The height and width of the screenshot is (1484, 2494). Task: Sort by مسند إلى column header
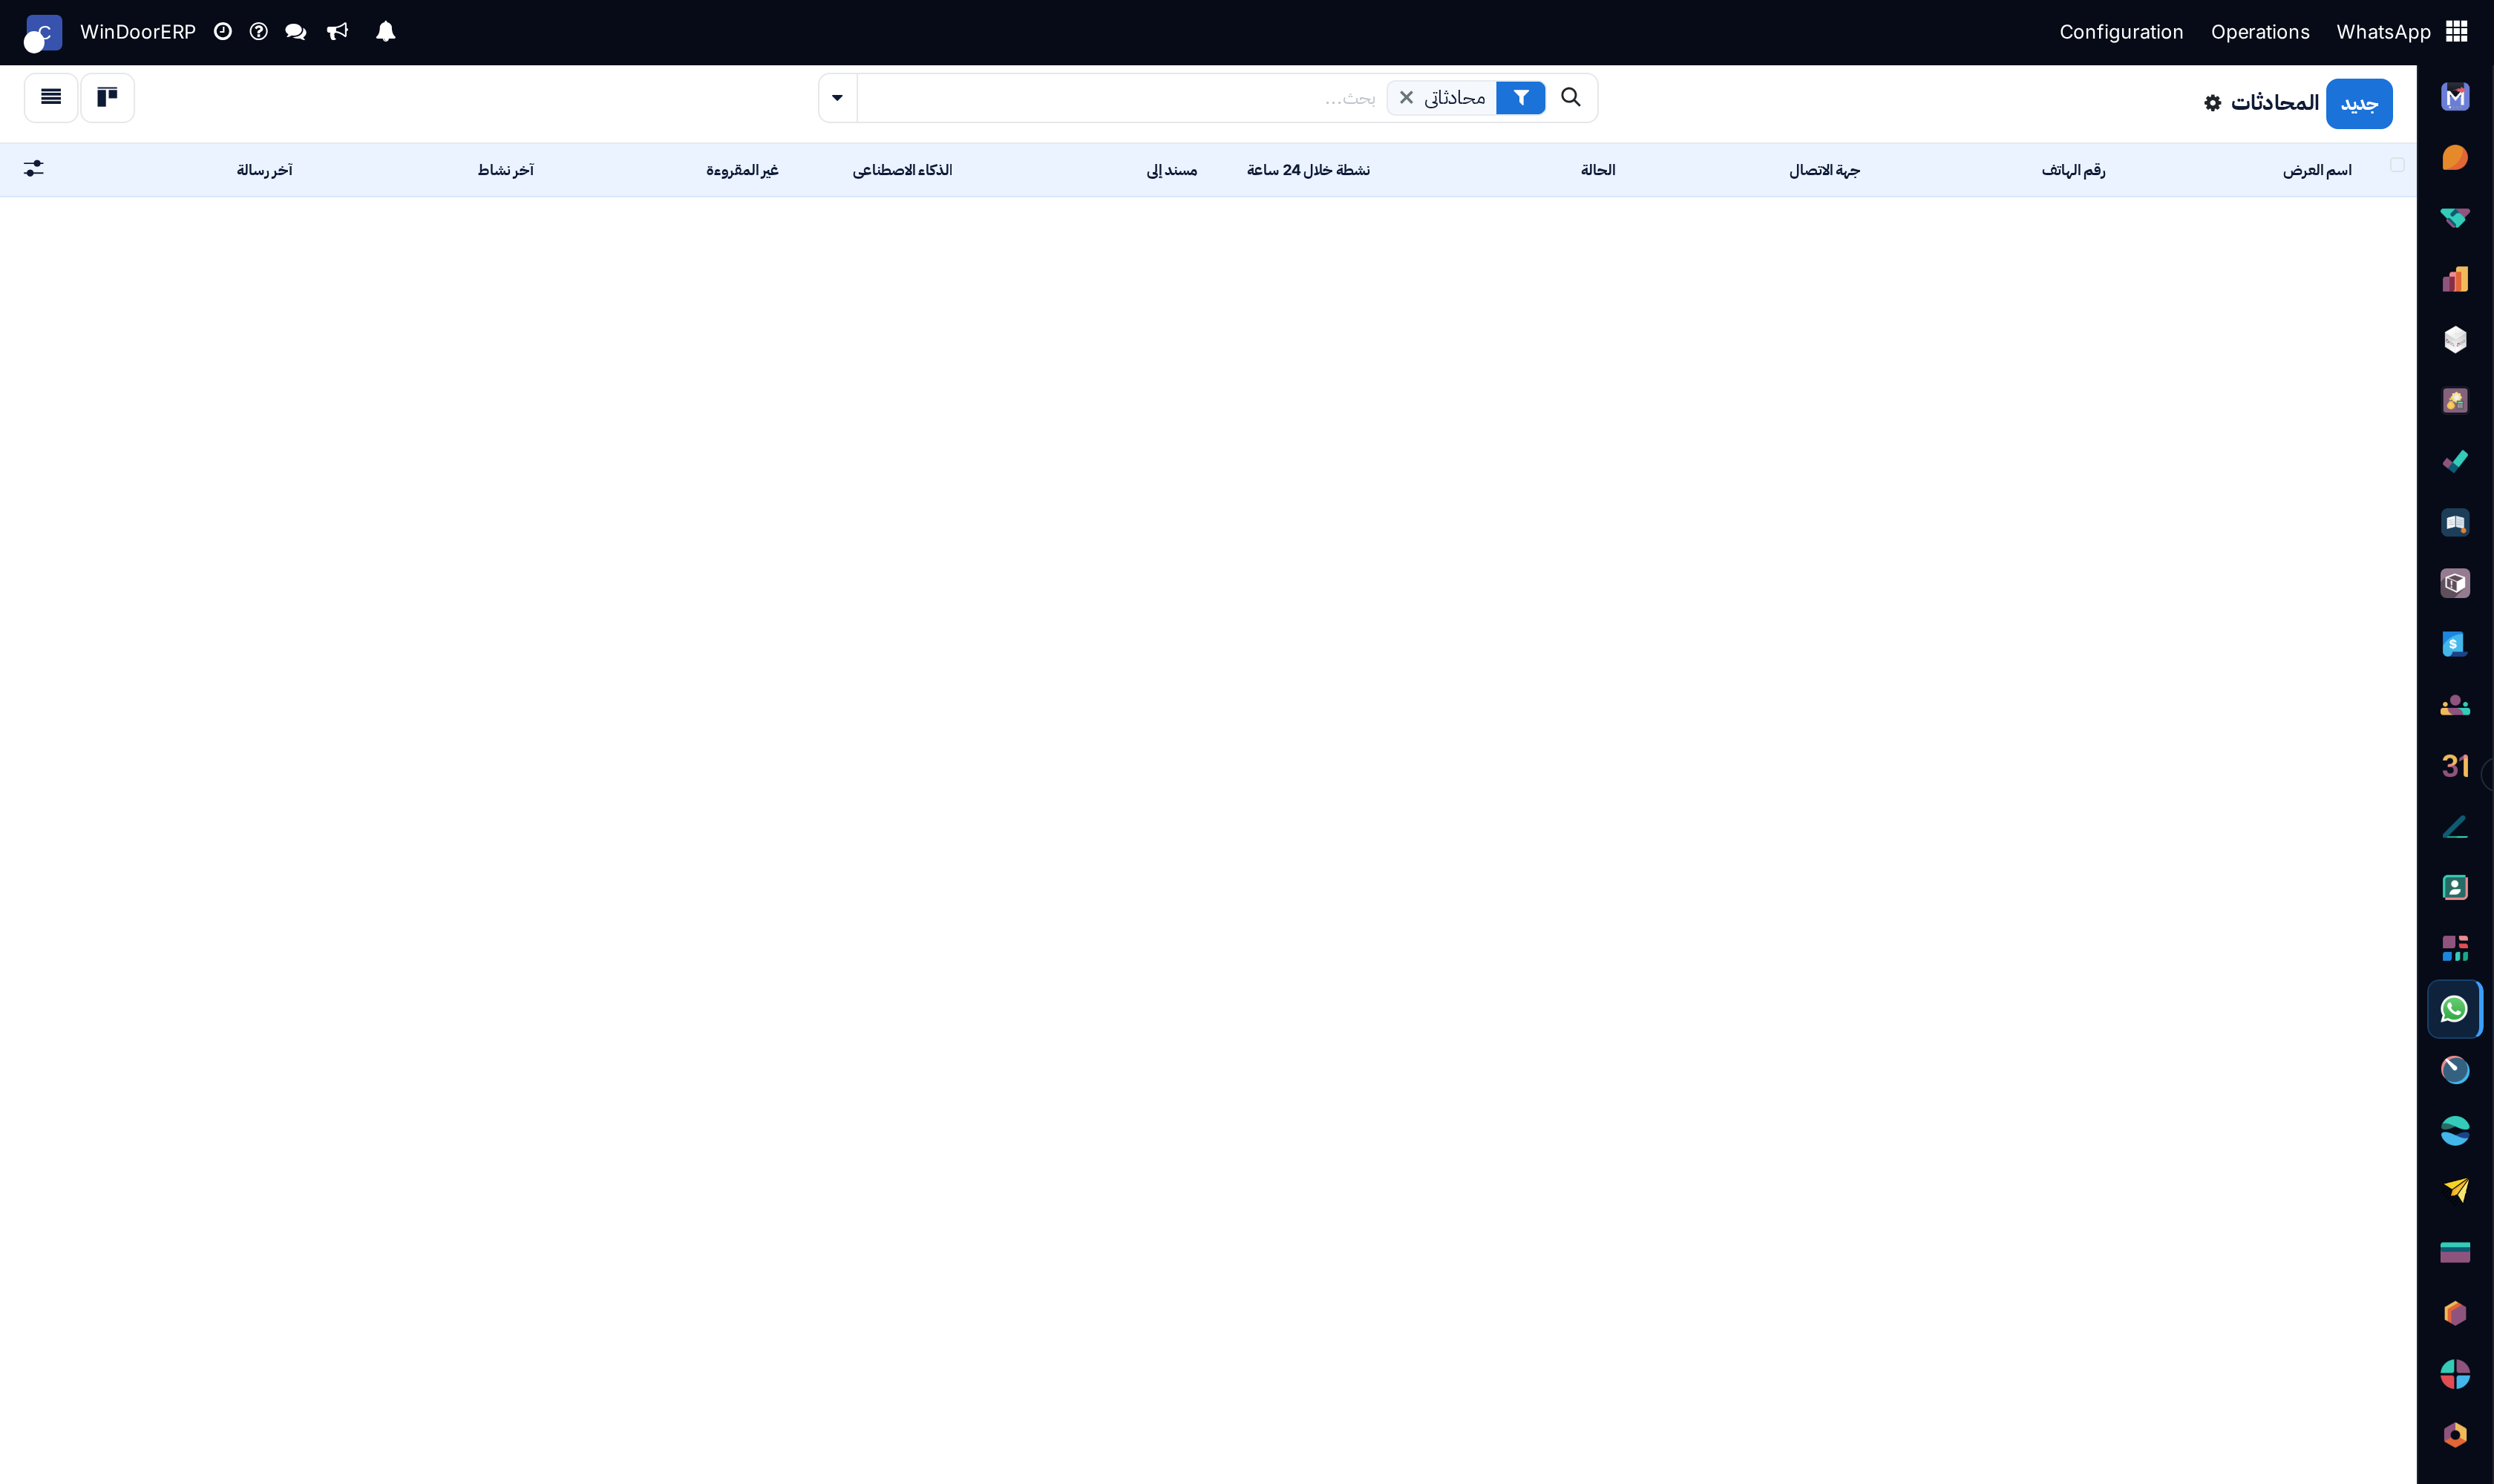tap(1171, 170)
